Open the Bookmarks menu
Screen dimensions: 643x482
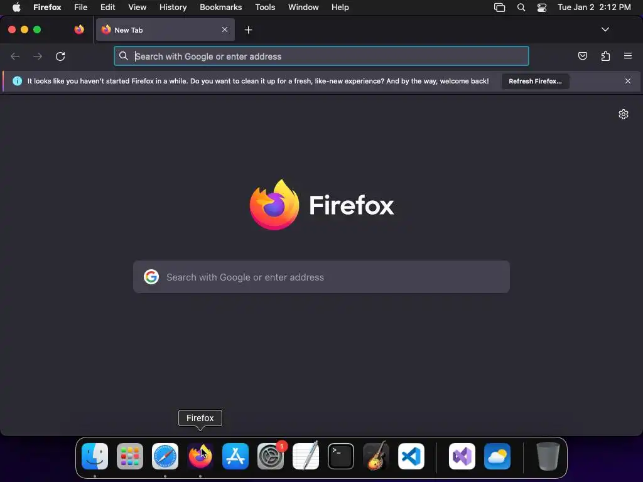(x=220, y=8)
